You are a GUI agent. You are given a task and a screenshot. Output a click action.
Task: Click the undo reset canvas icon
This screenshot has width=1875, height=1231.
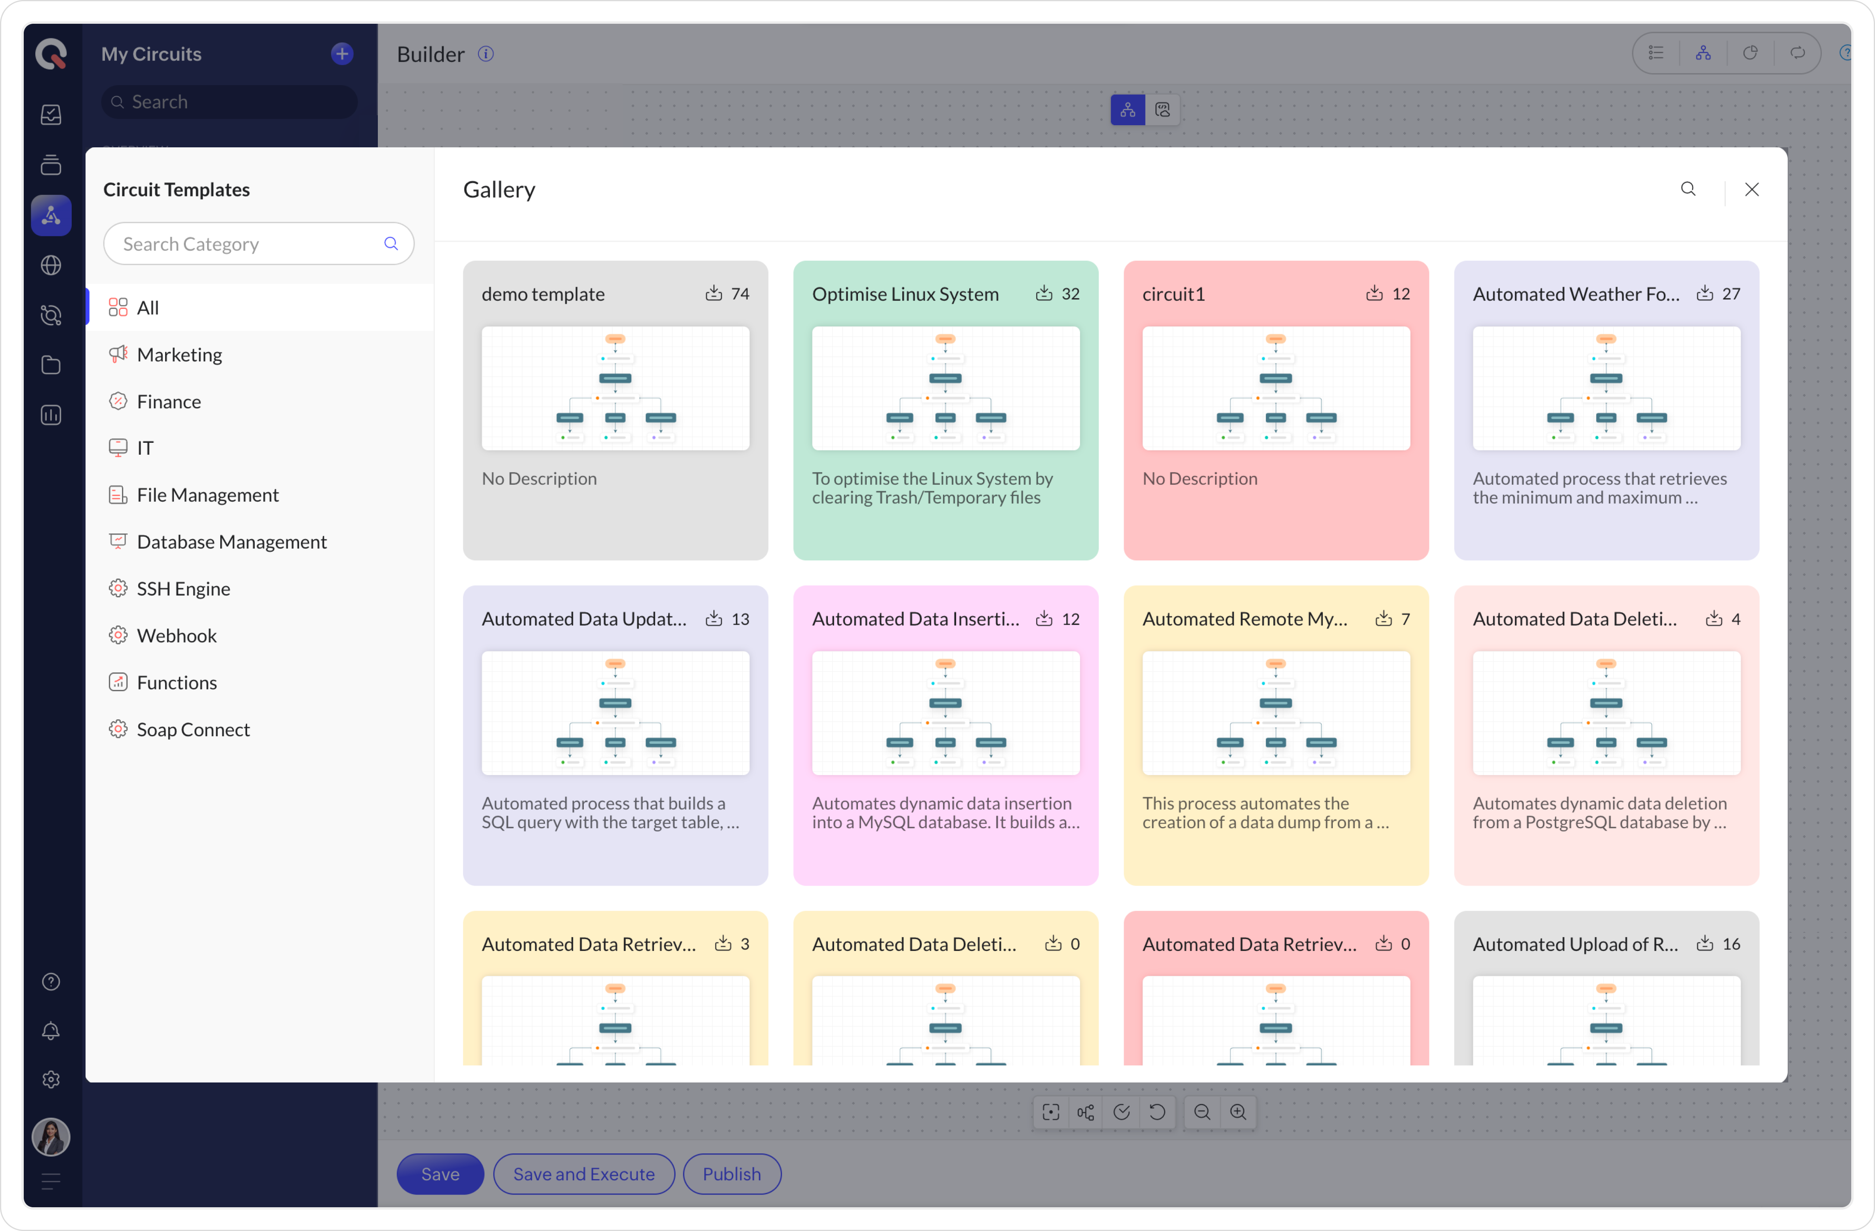pyautogui.click(x=1157, y=1112)
